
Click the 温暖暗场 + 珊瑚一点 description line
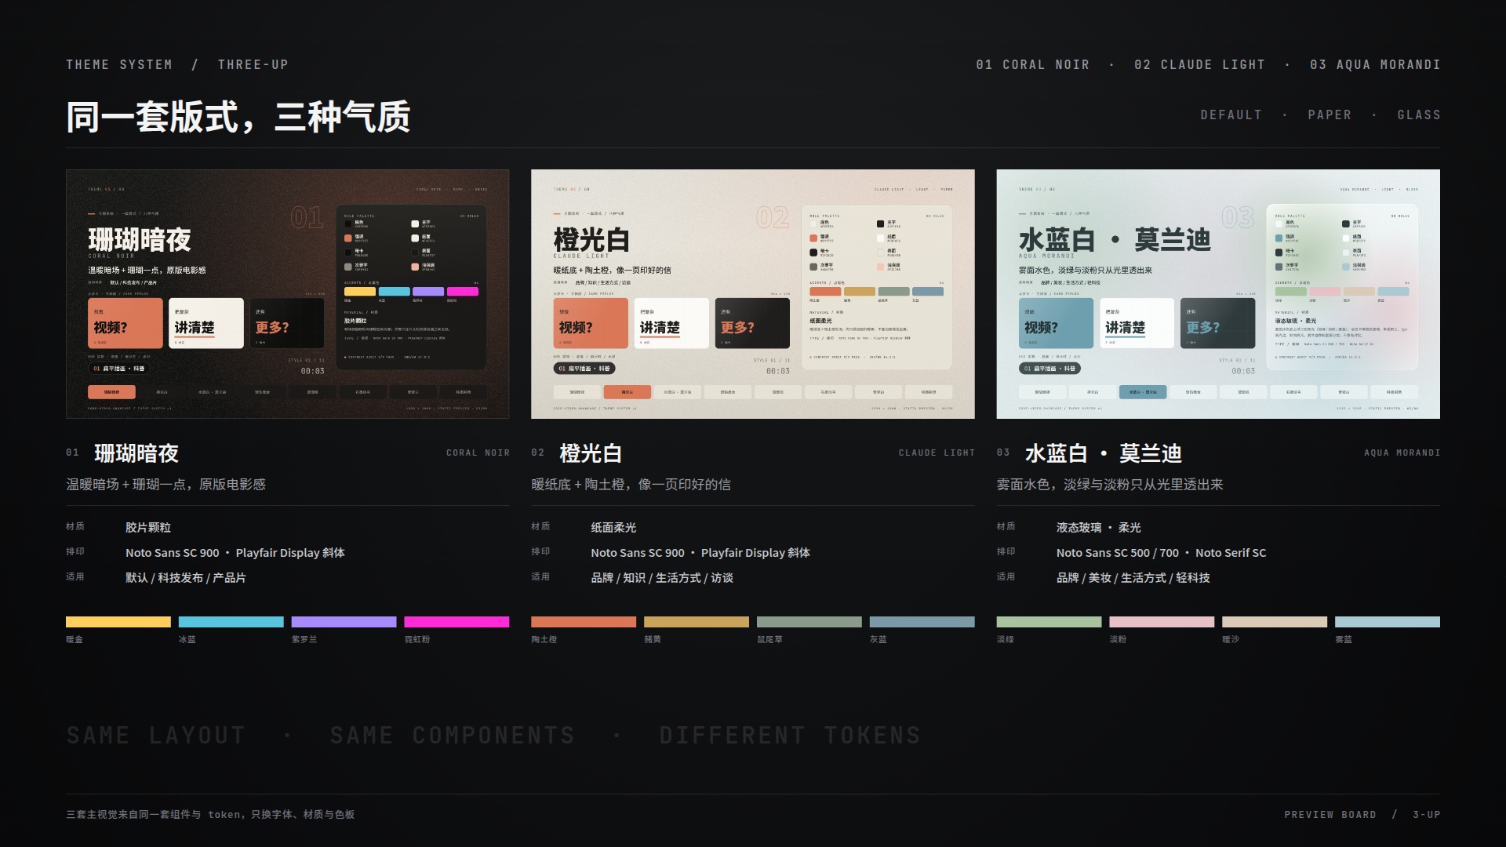coord(166,485)
